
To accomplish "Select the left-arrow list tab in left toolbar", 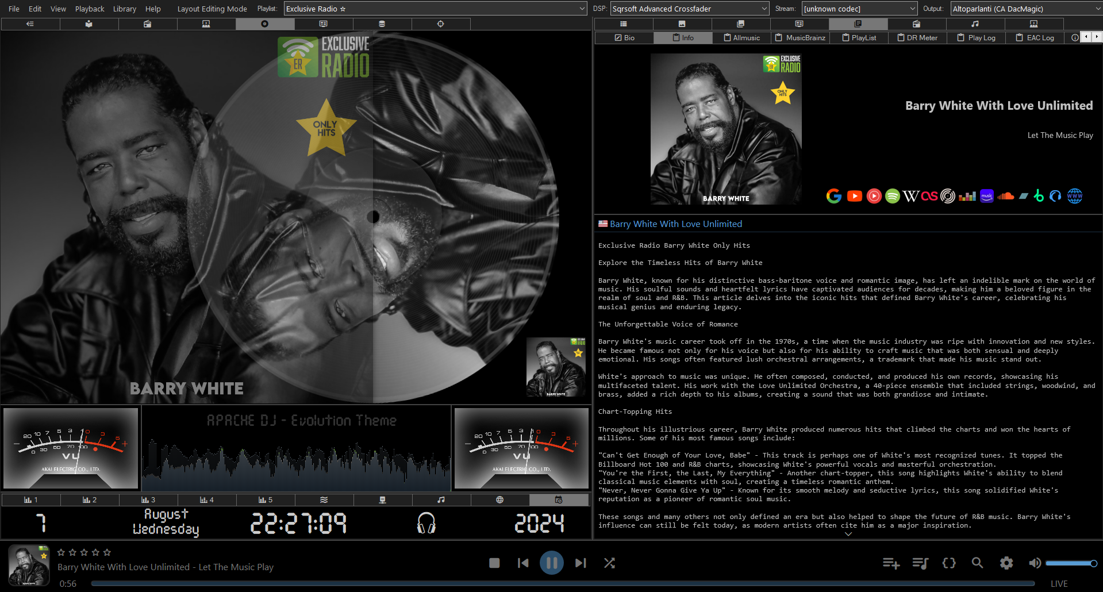I will (30, 24).
